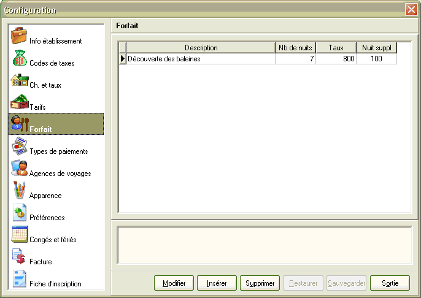Open the Fiche d'inscription sheet icon
Viewport: 421px width, 298px height.
coord(19,279)
